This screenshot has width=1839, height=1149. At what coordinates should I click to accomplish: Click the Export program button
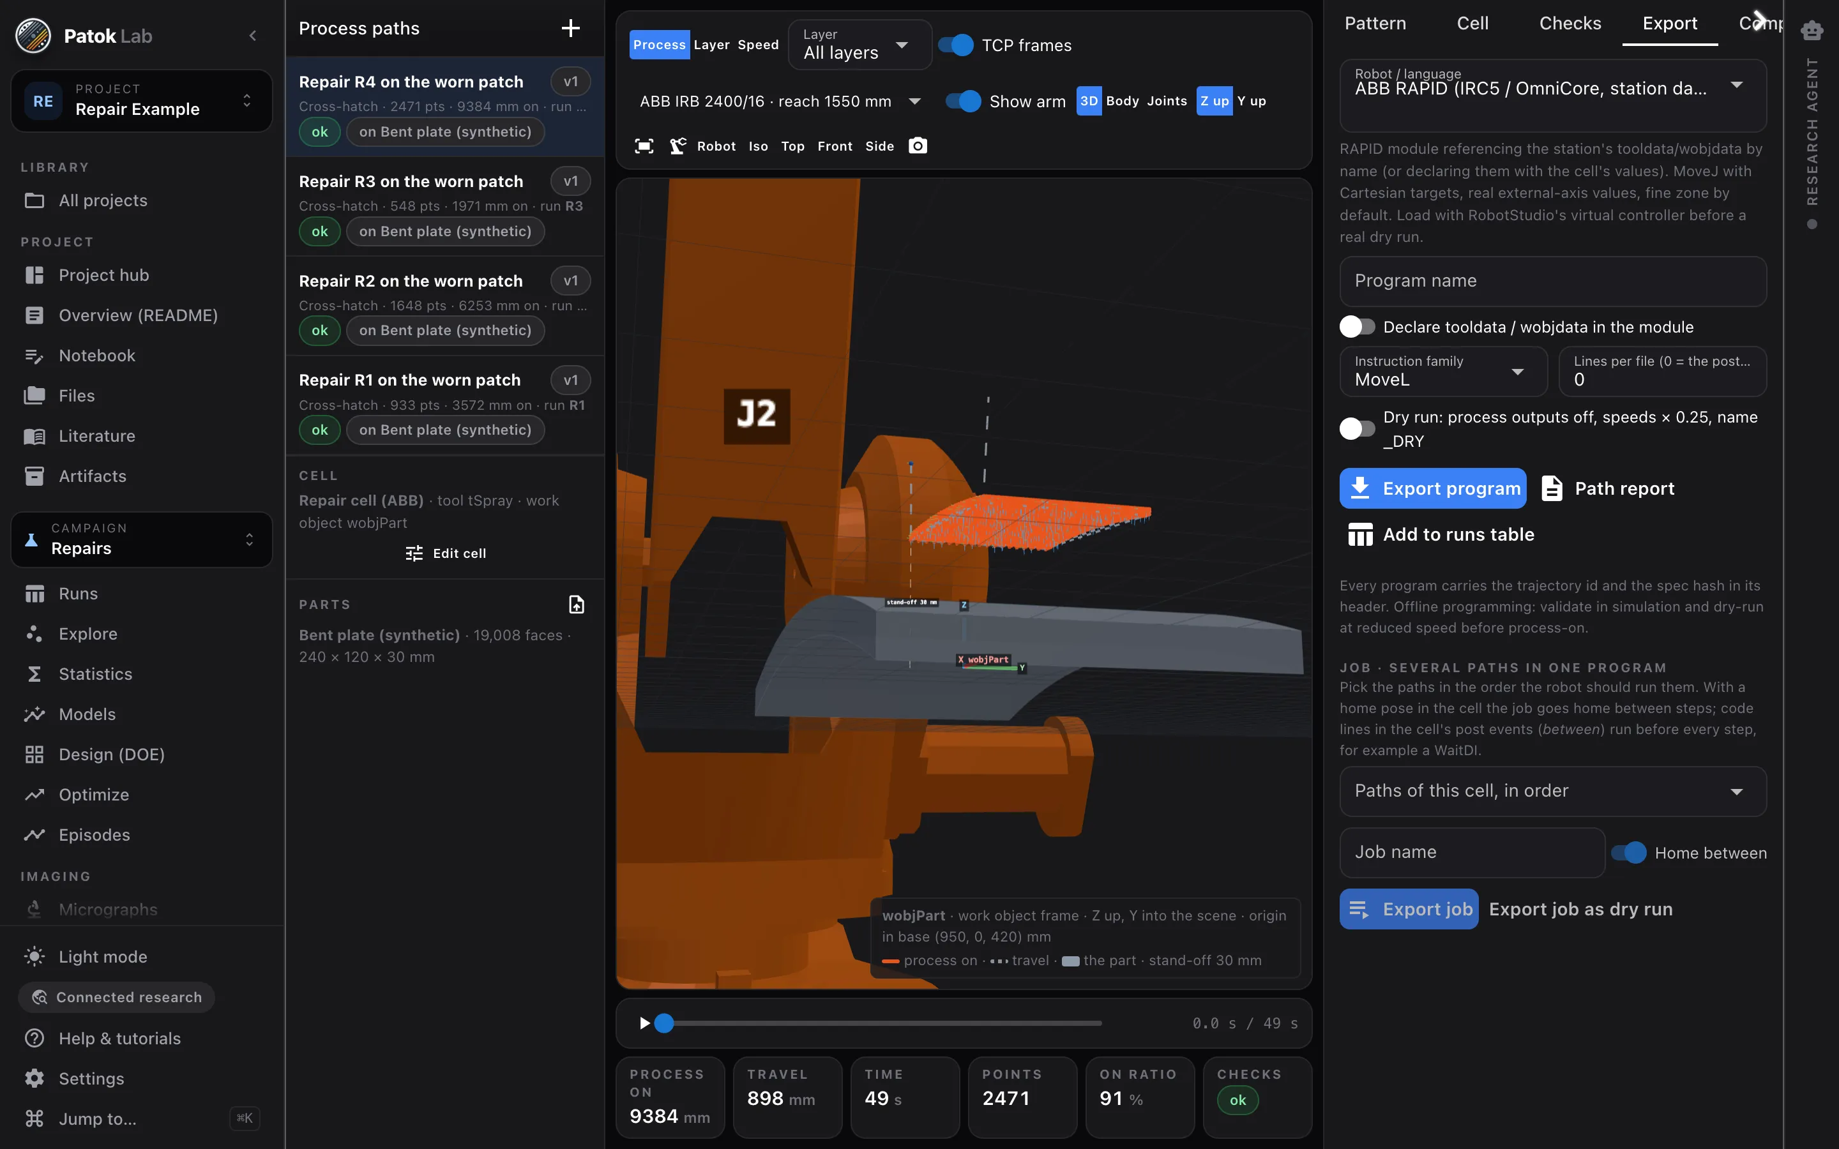[x=1432, y=488]
